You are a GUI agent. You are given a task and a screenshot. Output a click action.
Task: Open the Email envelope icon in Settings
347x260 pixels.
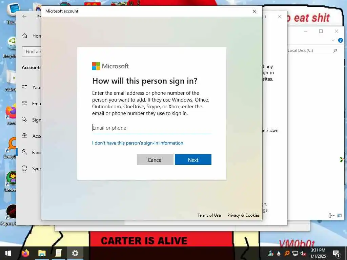click(x=24, y=103)
